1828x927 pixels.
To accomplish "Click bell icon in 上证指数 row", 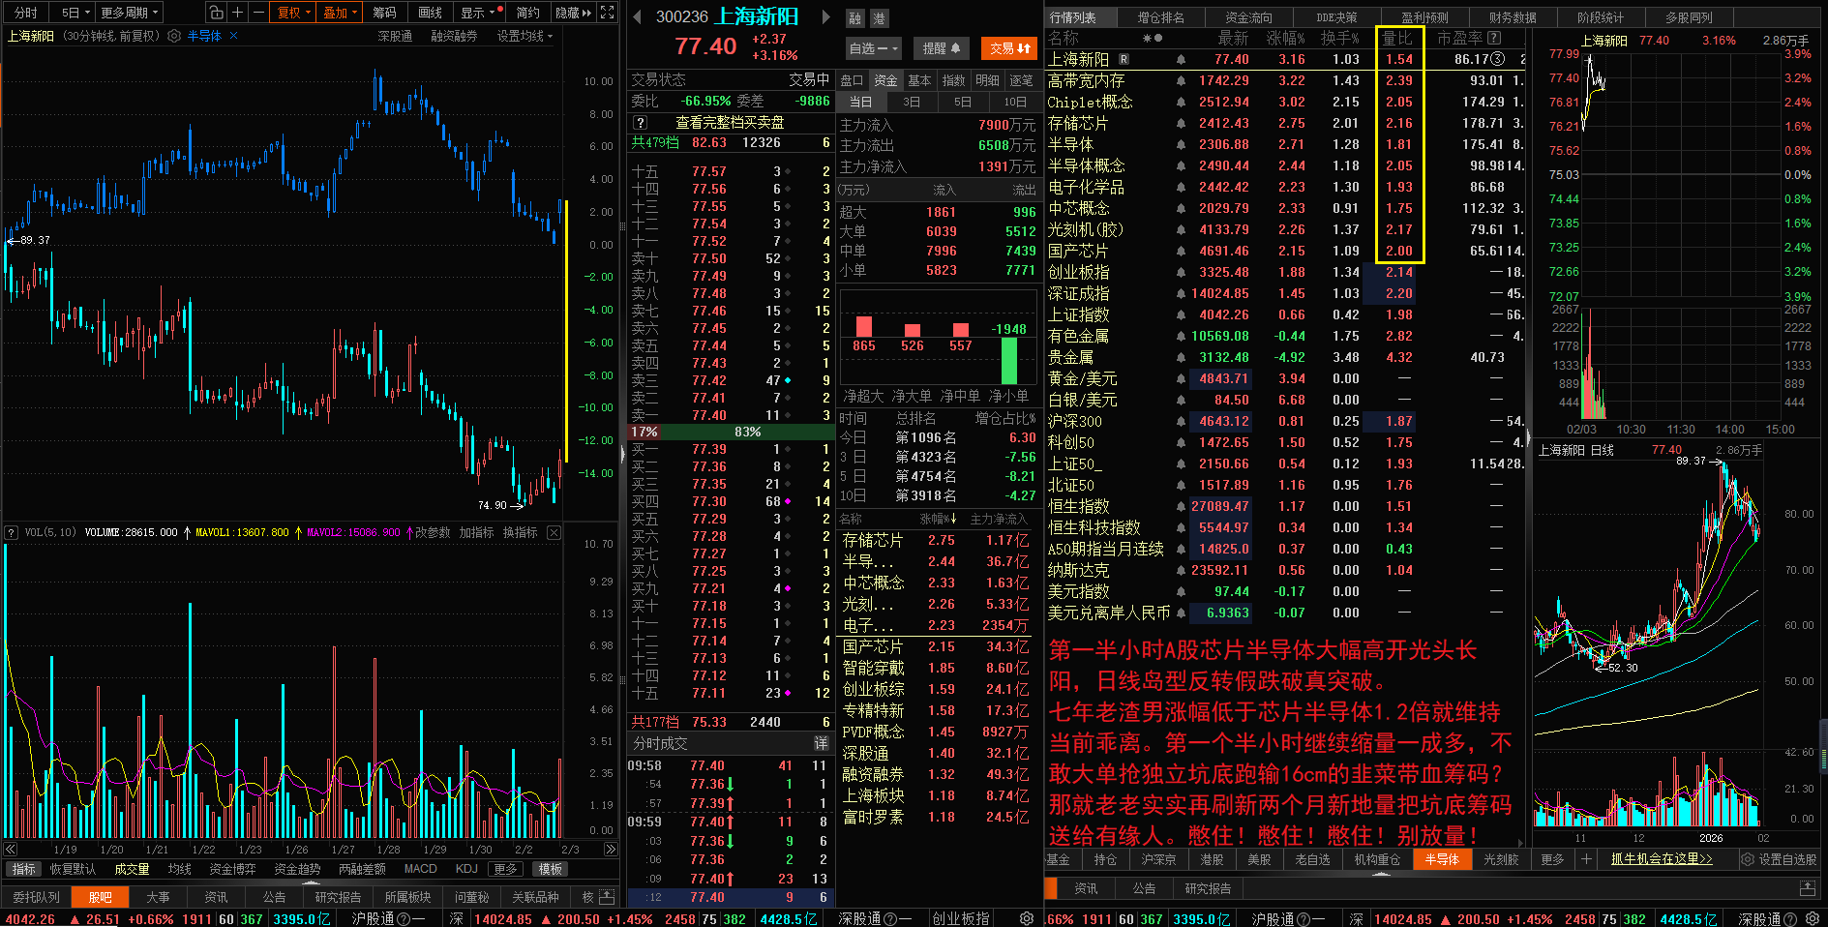I will (x=1181, y=314).
